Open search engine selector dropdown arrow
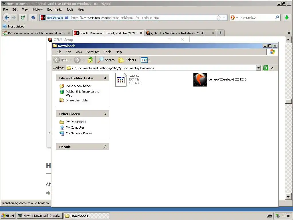 point(237,17)
